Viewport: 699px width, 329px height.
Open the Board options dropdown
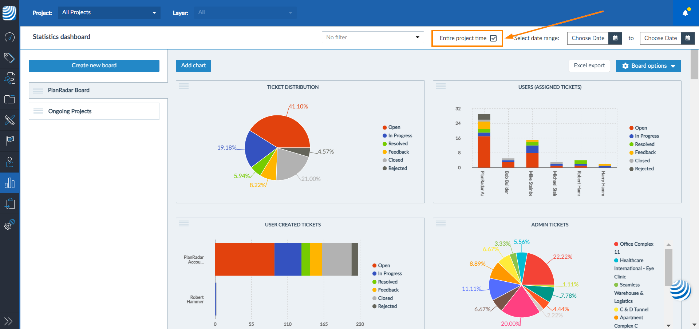(648, 66)
